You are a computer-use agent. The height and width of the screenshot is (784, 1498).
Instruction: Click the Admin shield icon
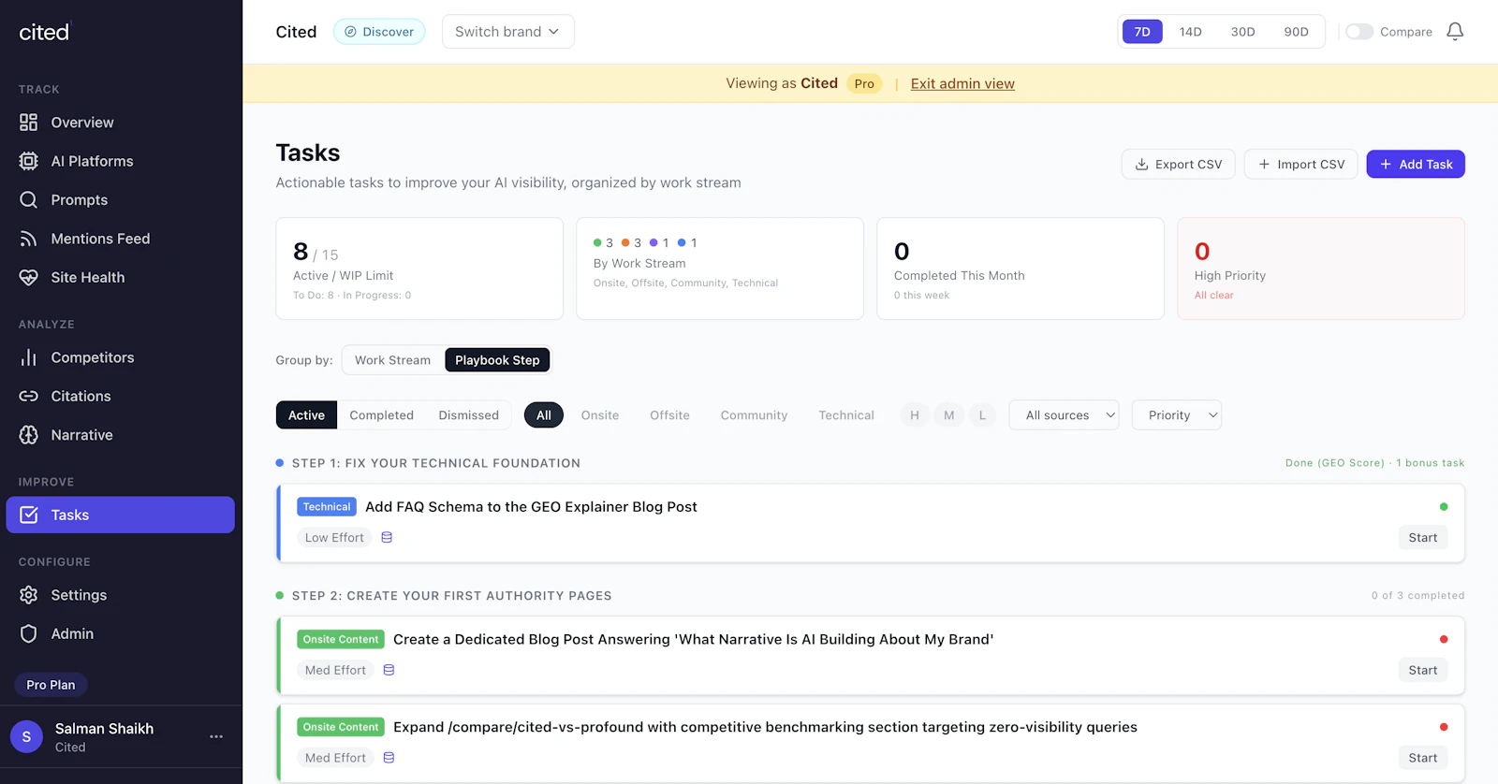(29, 633)
